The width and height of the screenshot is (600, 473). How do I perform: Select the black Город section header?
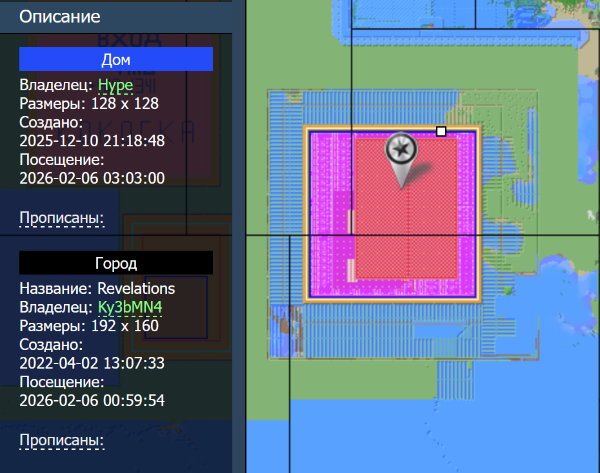pos(116,263)
